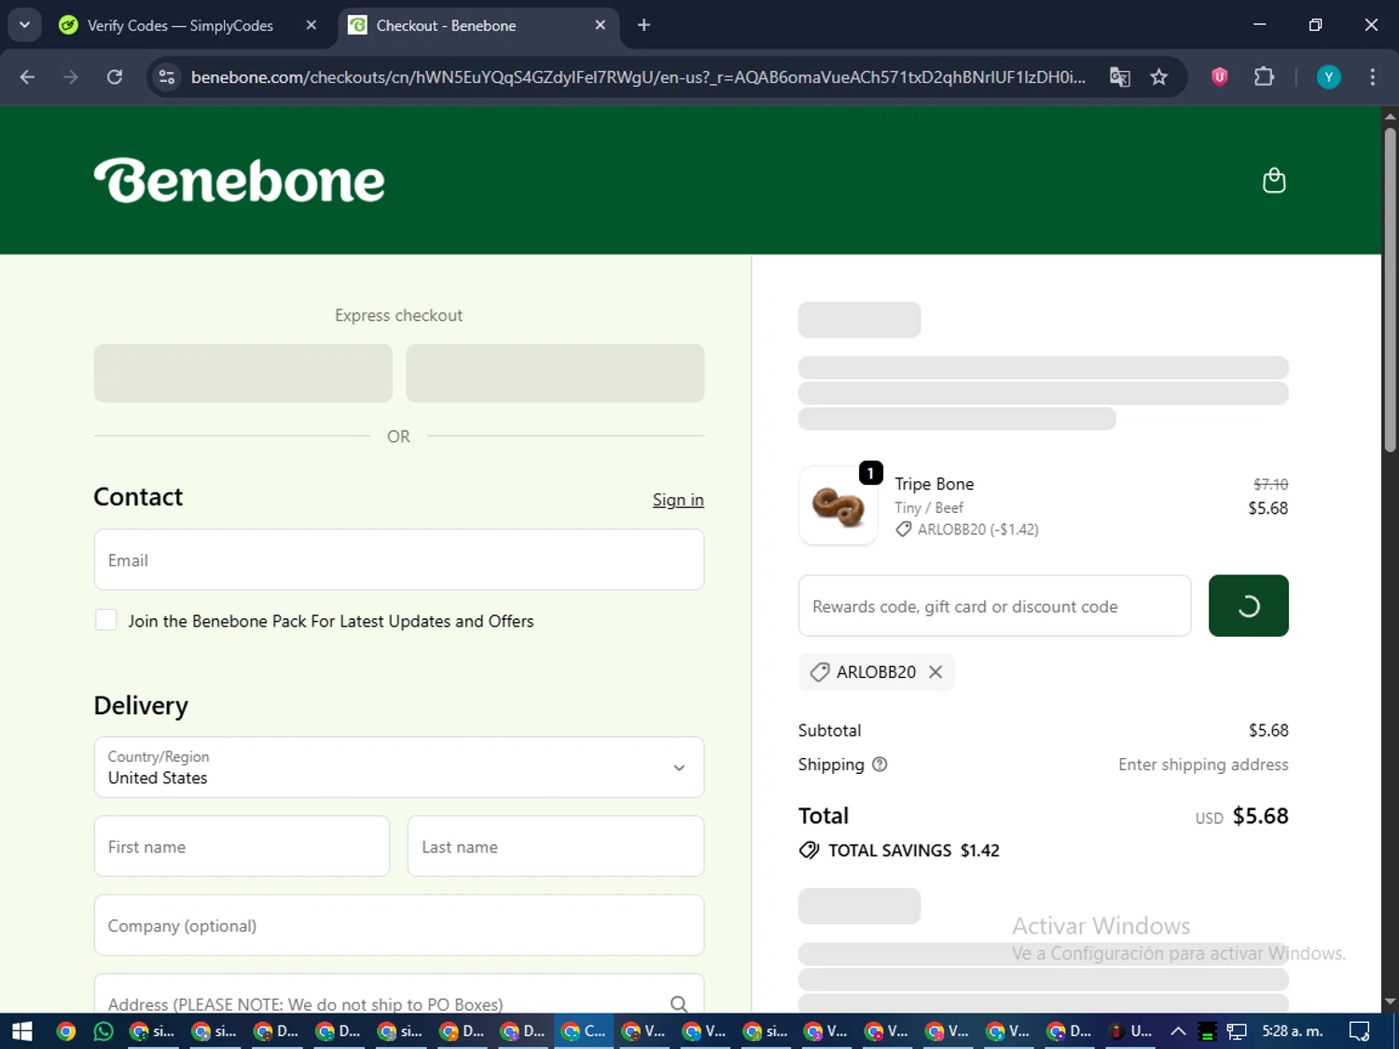Focus the First name field
The image size is (1399, 1049).
tap(242, 846)
